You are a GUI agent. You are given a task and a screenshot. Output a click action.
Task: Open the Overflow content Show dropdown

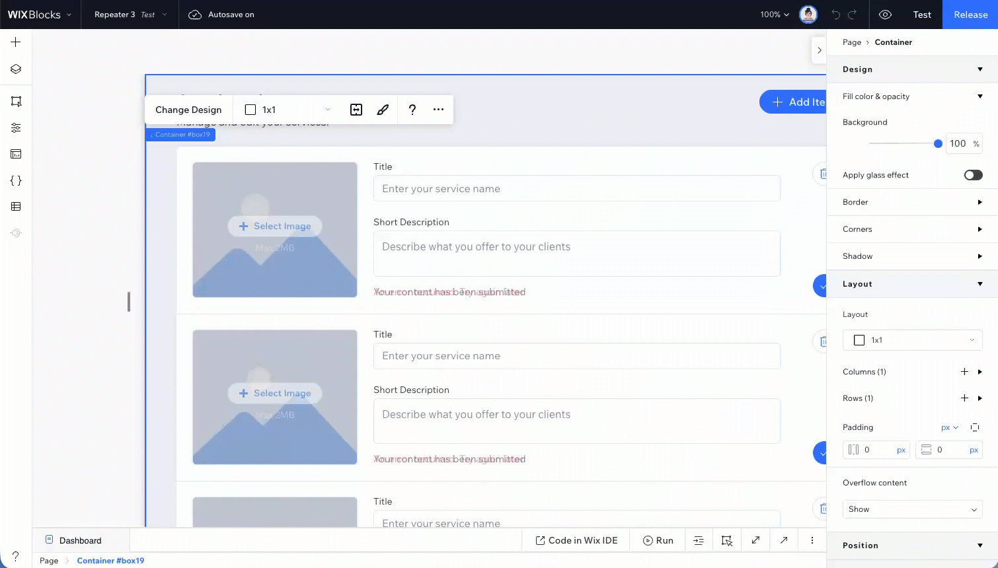click(x=913, y=509)
